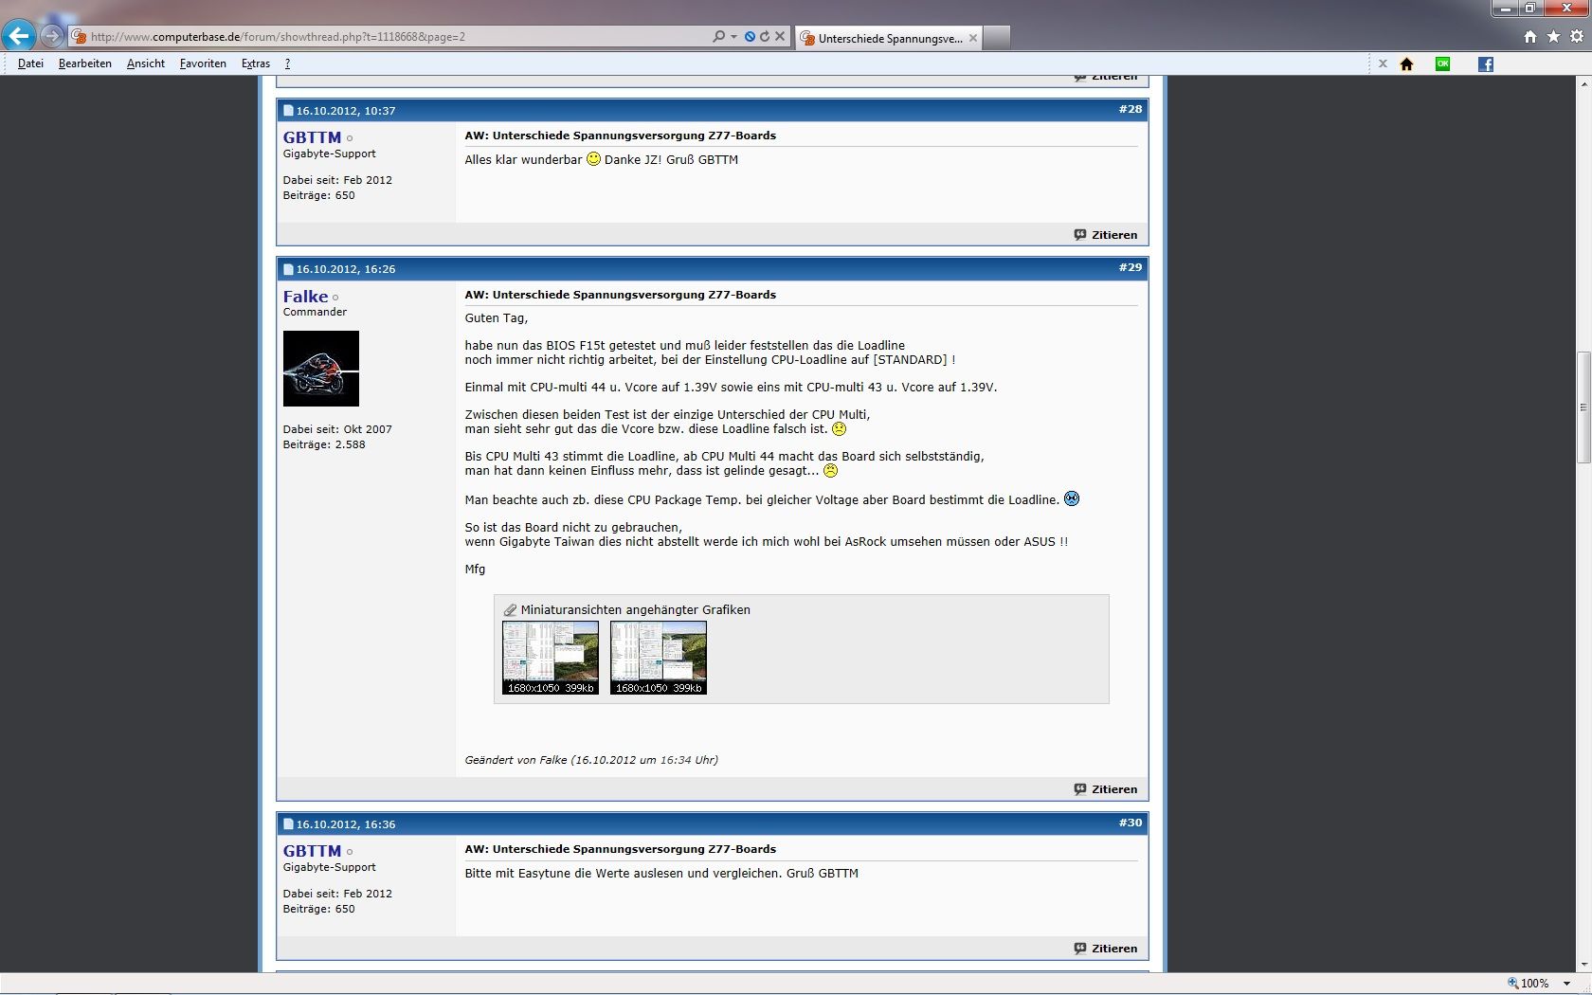Click Zitieren under post #30
1592x995 pixels.
tap(1106, 949)
